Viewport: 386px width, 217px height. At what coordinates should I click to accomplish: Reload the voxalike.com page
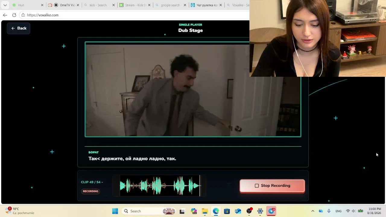click(x=14, y=15)
